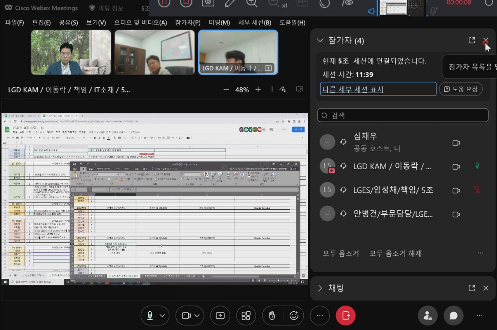Toggle the recorder PIP mode
The image size is (497, 330).
[x=302, y=2]
